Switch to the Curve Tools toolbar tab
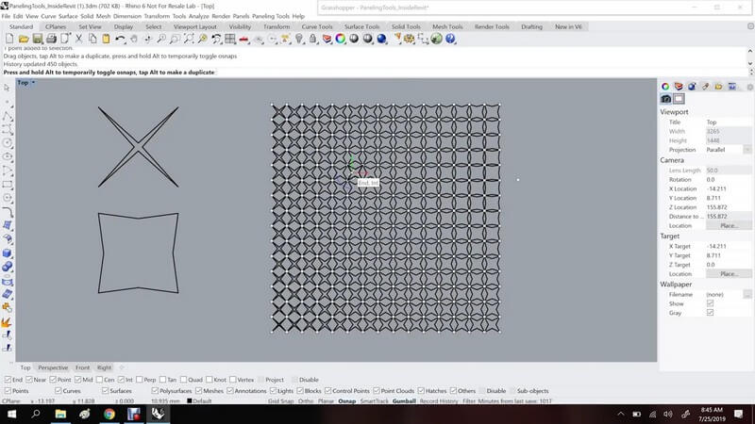 click(316, 27)
